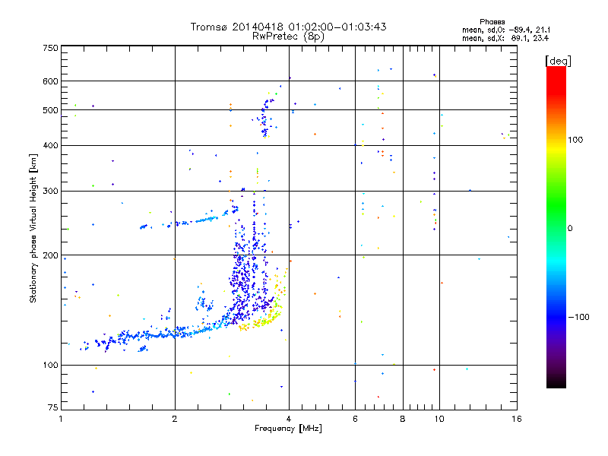Click the 'Frequency [MHz]' axis label
Viewport: 608px width, 456px height.
tap(288, 429)
